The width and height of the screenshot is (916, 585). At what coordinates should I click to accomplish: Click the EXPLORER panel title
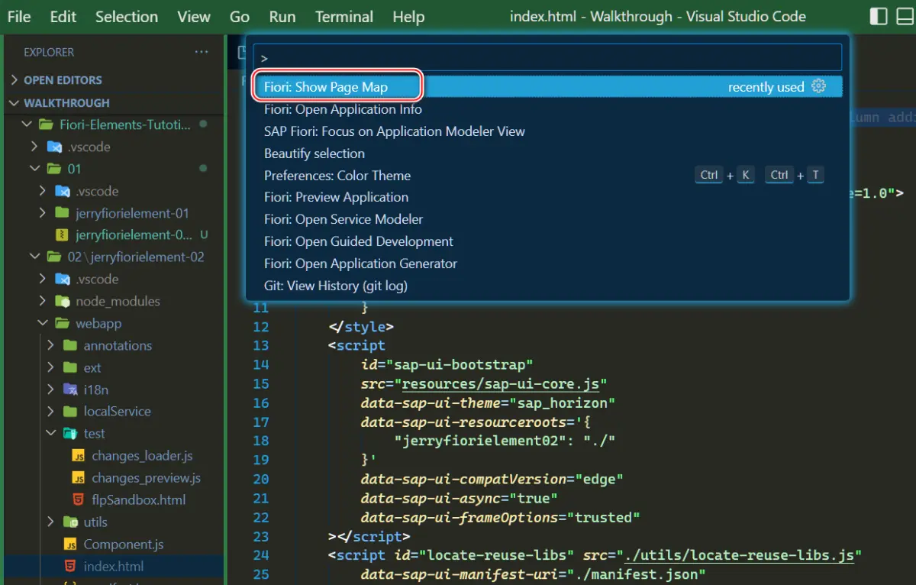pyautogui.click(x=49, y=52)
